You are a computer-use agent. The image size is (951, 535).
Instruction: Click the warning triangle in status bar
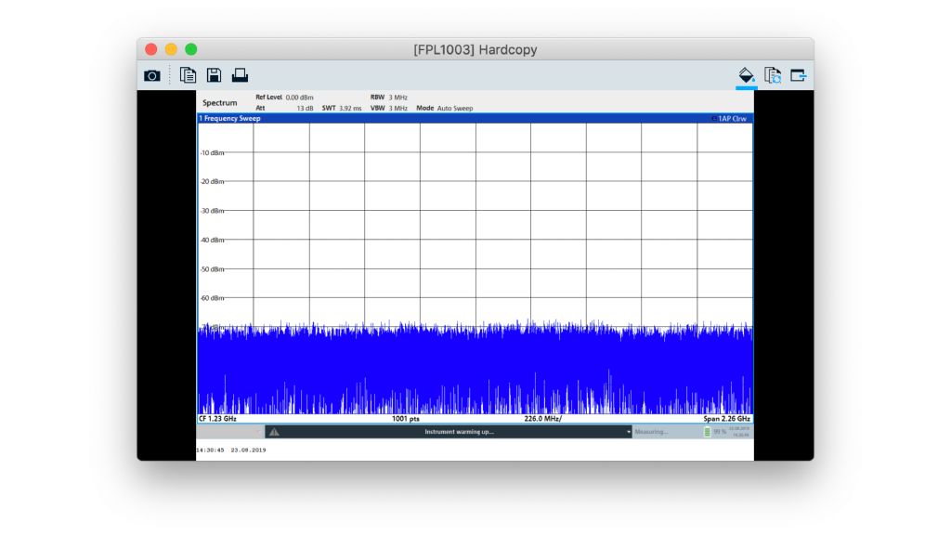tap(274, 432)
